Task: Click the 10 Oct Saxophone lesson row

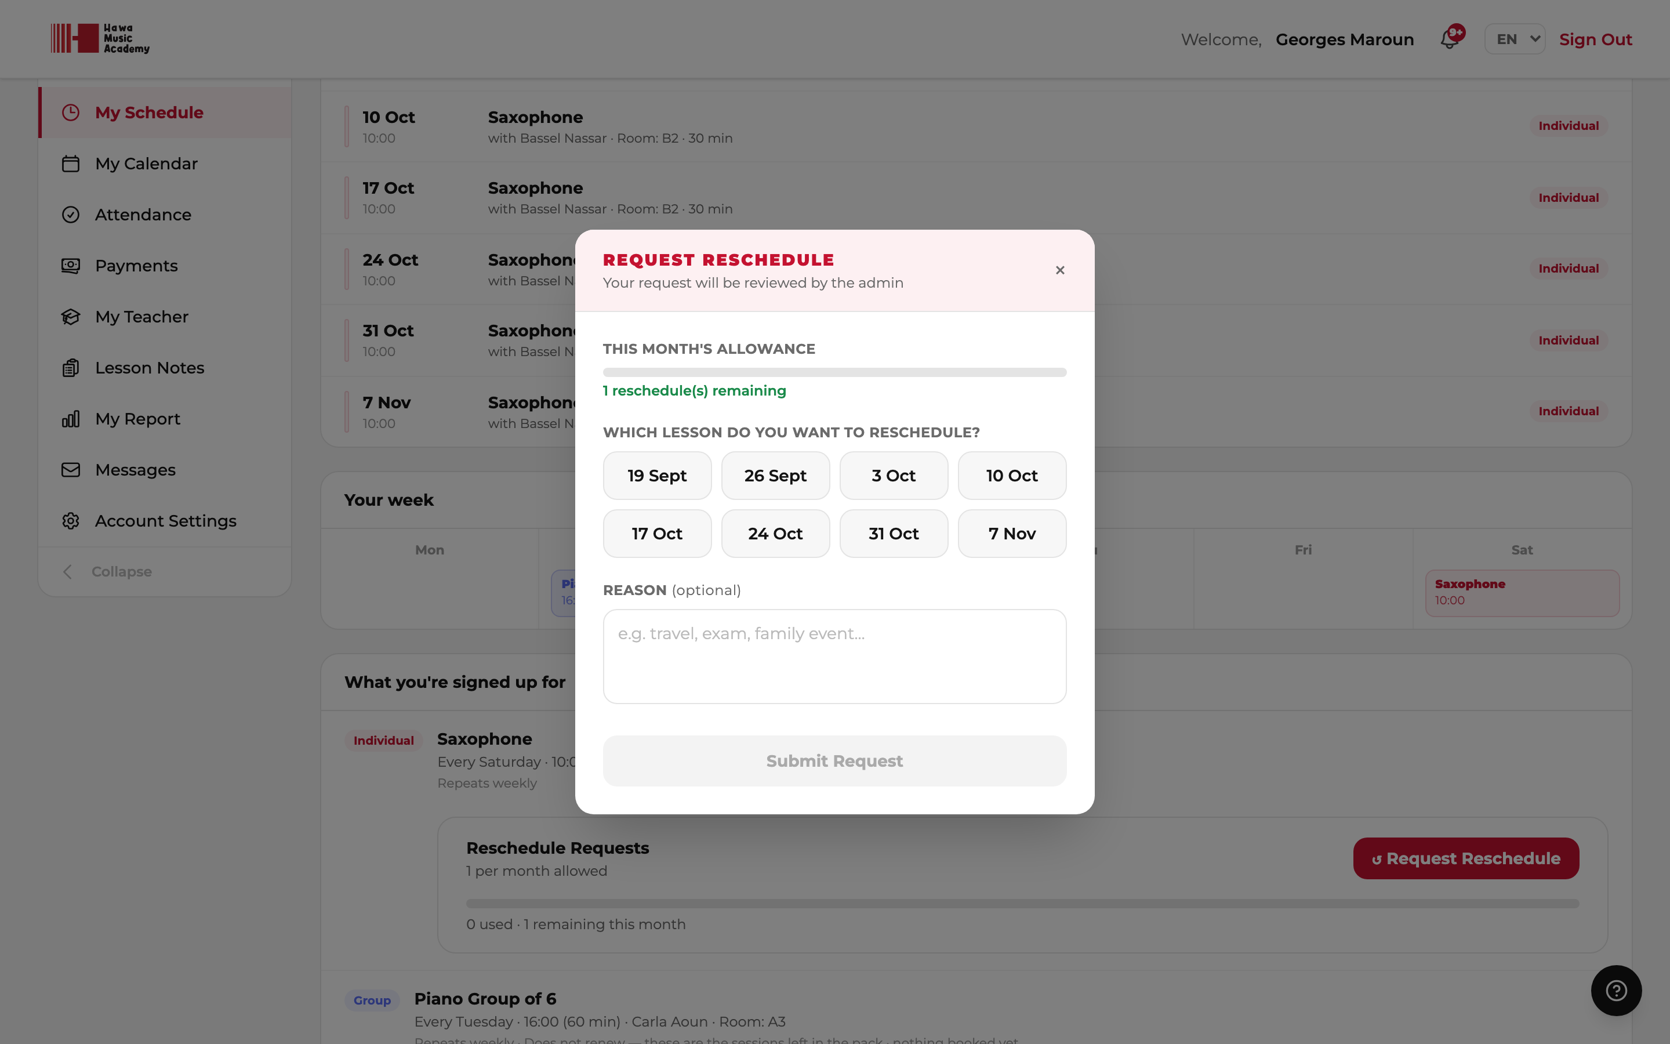Action: click(x=976, y=127)
